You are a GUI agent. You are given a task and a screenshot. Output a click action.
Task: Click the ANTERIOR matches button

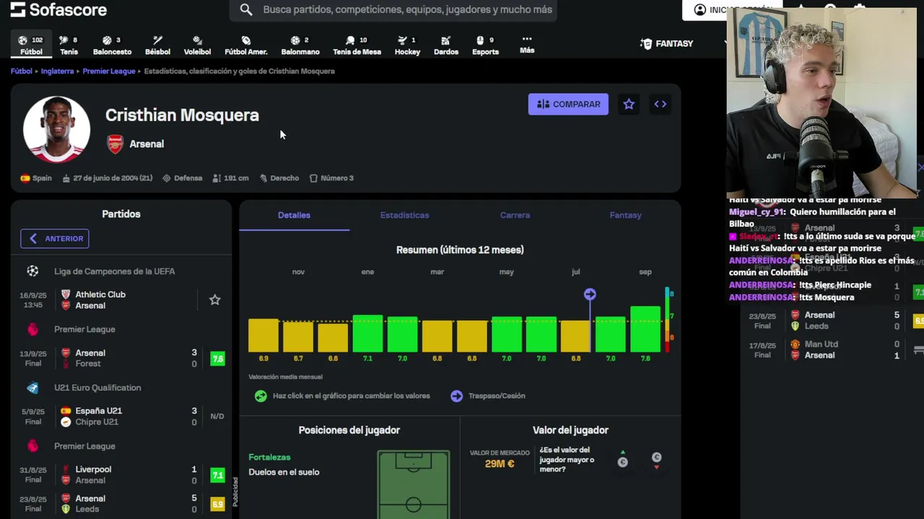[x=55, y=239]
